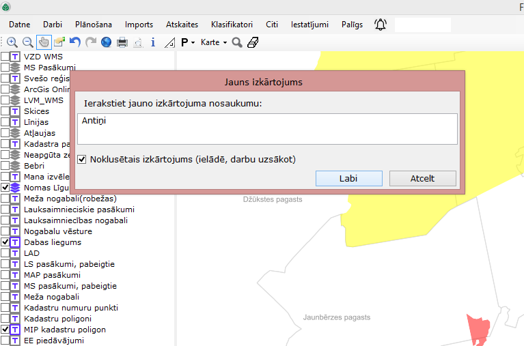Click stack icon beside Atļaujas layer
This screenshot has width=524, height=346.
point(15,133)
